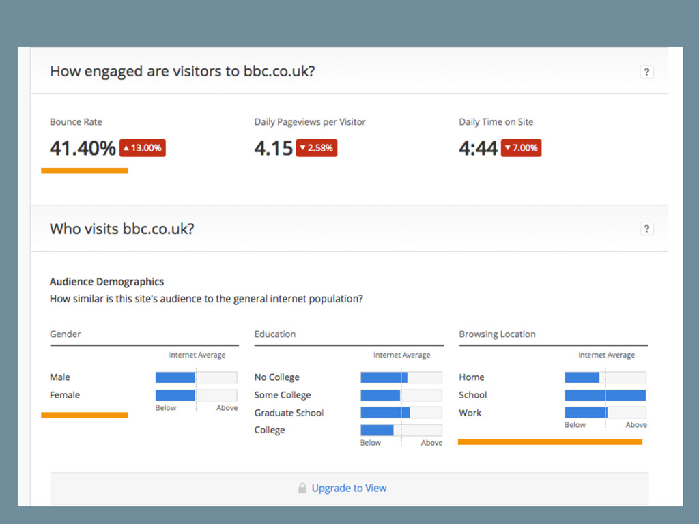The width and height of the screenshot is (699, 524).
Task: Click the Above label under Browsing Location chart
Action: (x=636, y=424)
